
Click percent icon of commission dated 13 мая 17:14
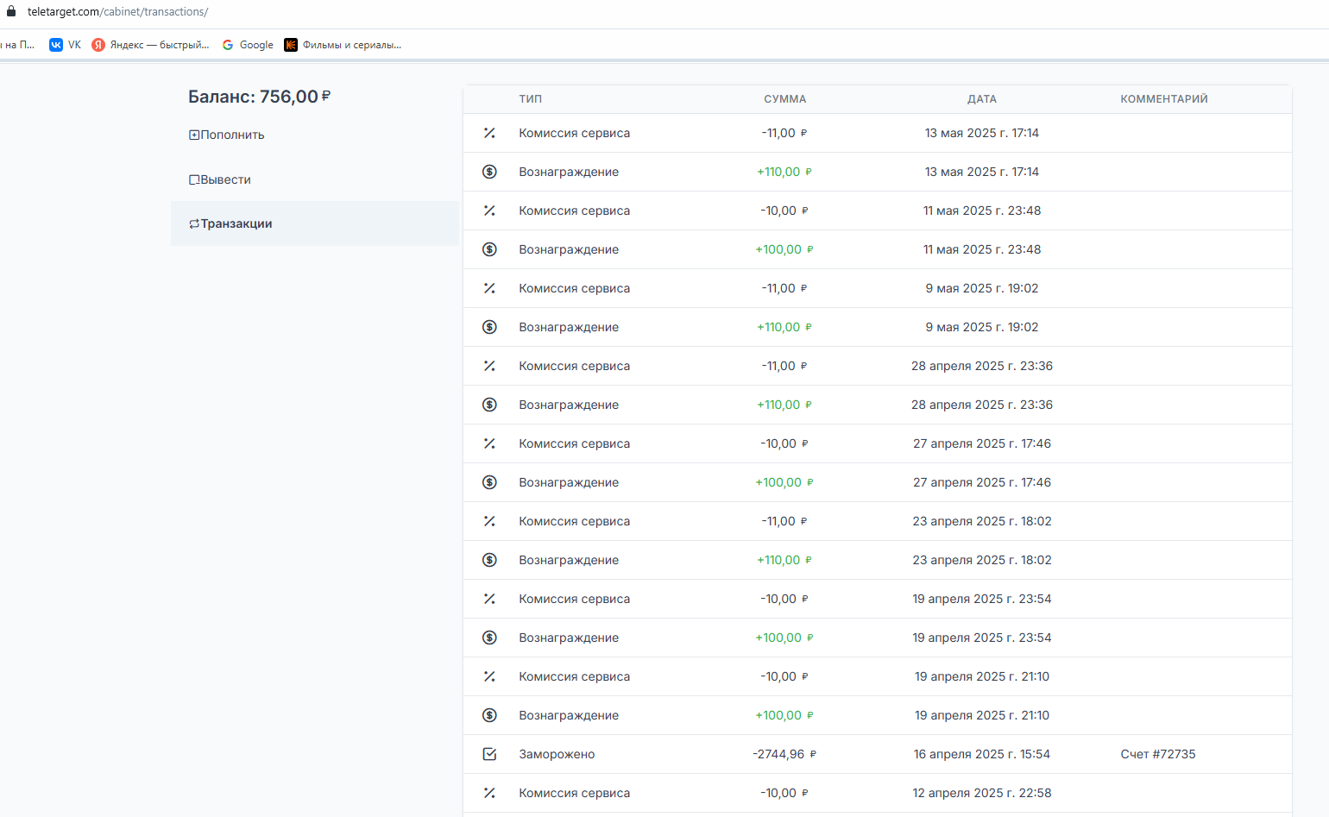[x=489, y=133]
